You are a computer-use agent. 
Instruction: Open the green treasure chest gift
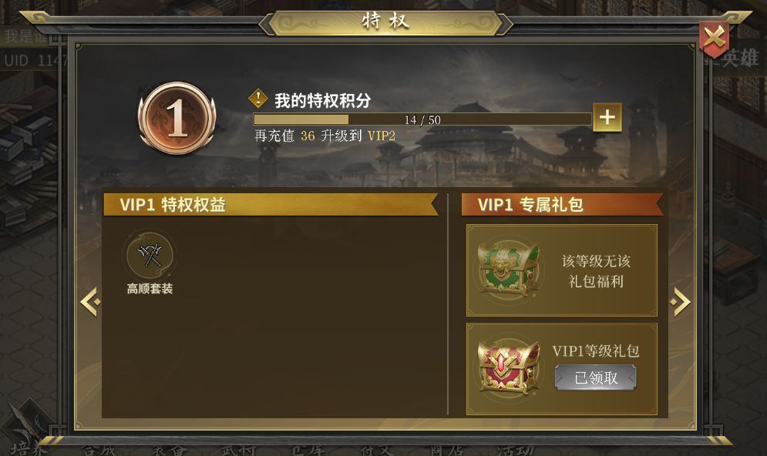tap(510, 270)
